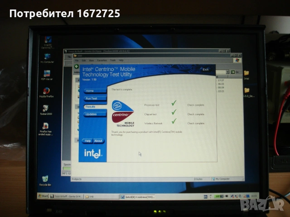This screenshot has height=217, width=290.
Task: Switch to Intel(R) Centrino taskbar button
Action: tap(138, 197)
